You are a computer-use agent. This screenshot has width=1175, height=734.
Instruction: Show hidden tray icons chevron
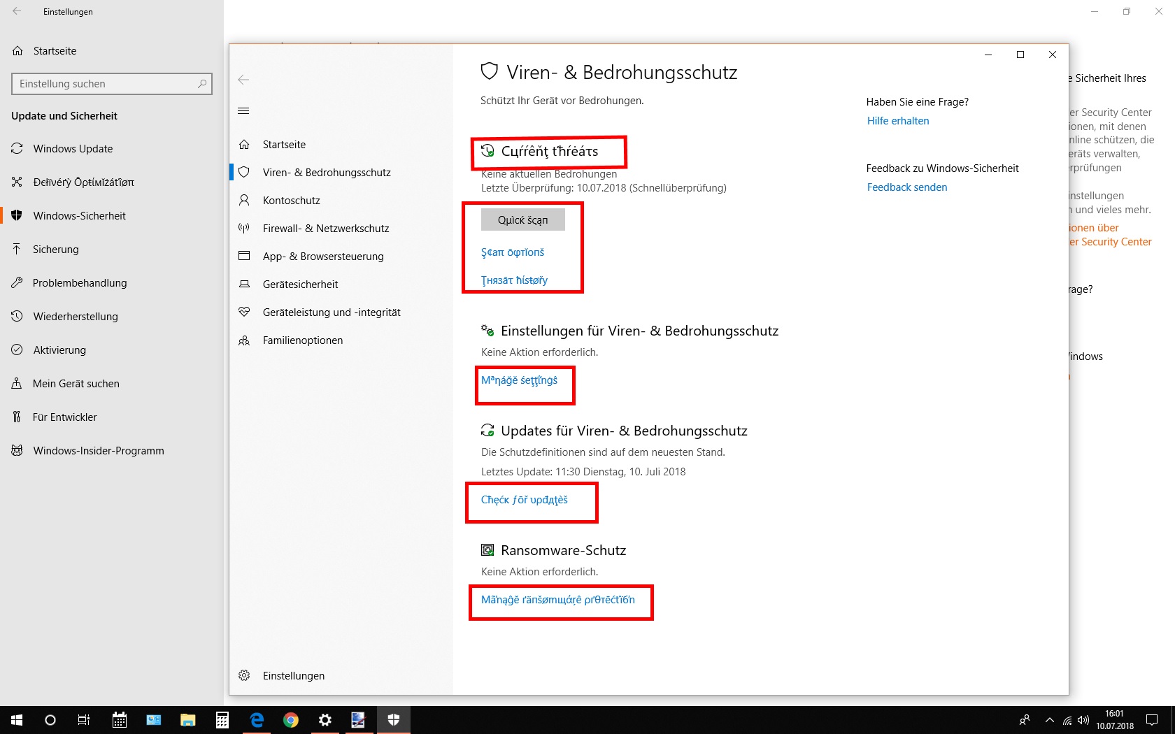pos(1049,720)
